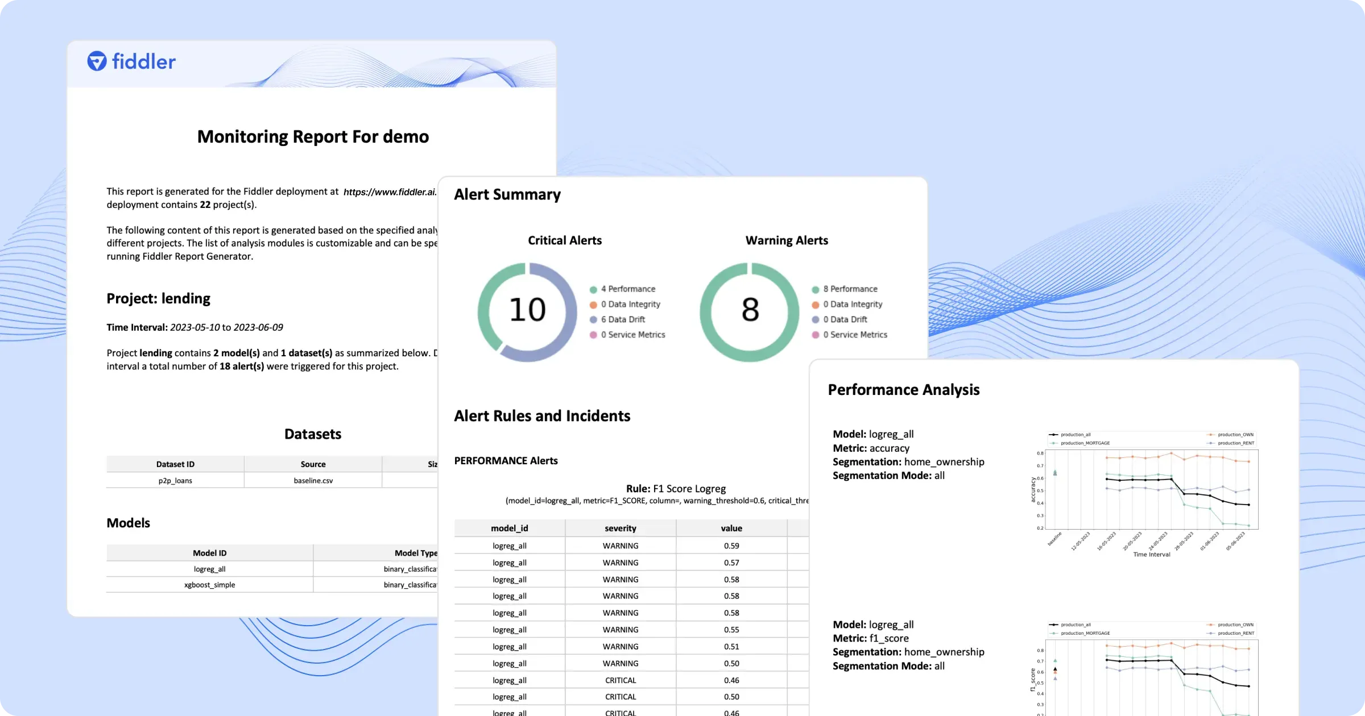Select green dot beside 4 Performance legend
Image resolution: width=1365 pixels, height=716 pixels.
coord(593,289)
